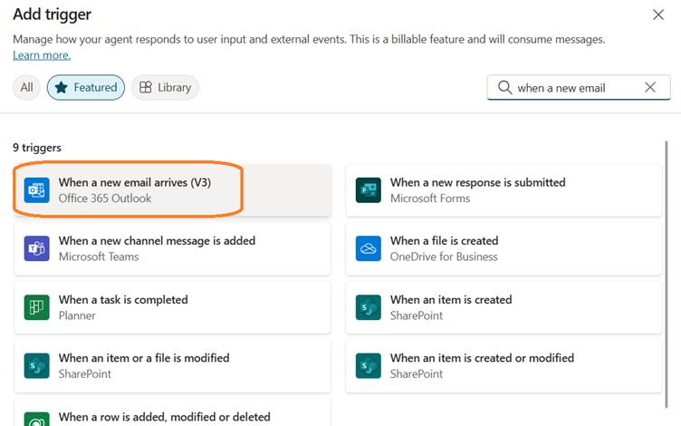The height and width of the screenshot is (426, 681).
Task: Click the Office 365 Outlook icon
Action: 37,190
